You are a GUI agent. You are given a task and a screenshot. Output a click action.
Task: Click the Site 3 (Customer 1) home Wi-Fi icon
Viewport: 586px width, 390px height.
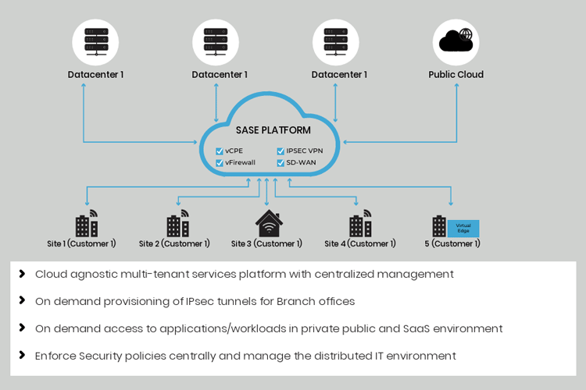269,223
